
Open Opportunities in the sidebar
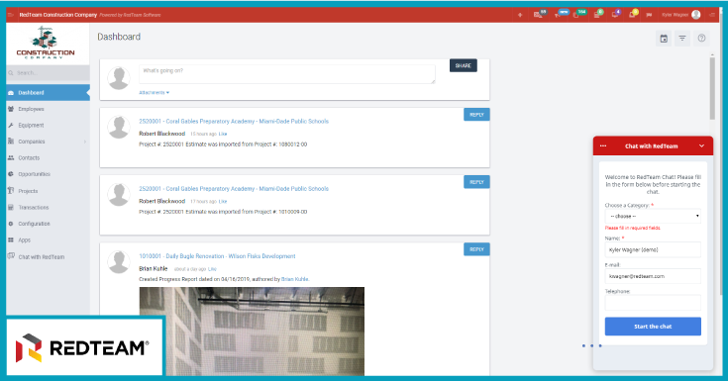pyautogui.click(x=34, y=174)
